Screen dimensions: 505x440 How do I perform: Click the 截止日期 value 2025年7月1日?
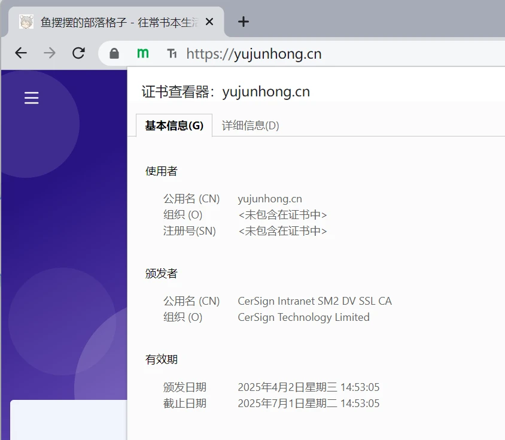pyautogui.click(x=308, y=403)
